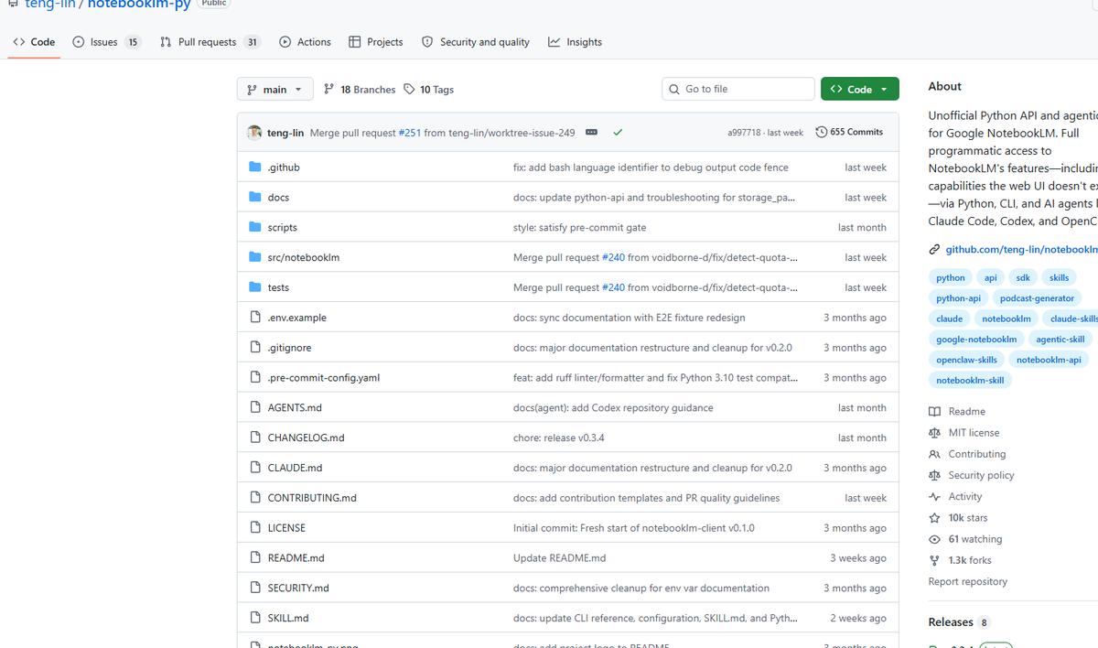Viewport: 1098px width, 648px height.
Task: Click the Contributing people icon
Action: (x=934, y=454)
